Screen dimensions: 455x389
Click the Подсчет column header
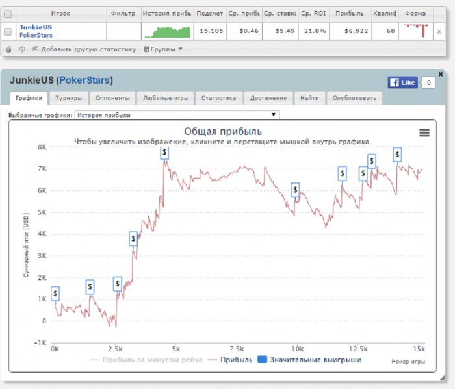[x=209, y=14]
